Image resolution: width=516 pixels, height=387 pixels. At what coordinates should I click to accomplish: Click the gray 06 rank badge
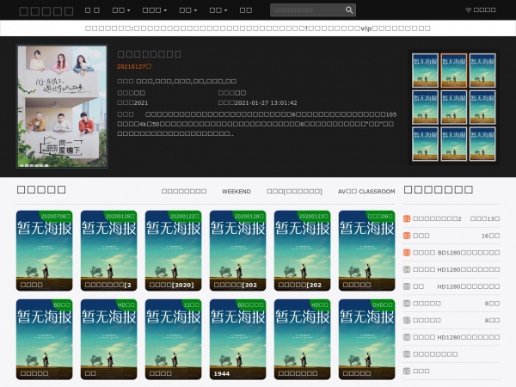point(407,304)
